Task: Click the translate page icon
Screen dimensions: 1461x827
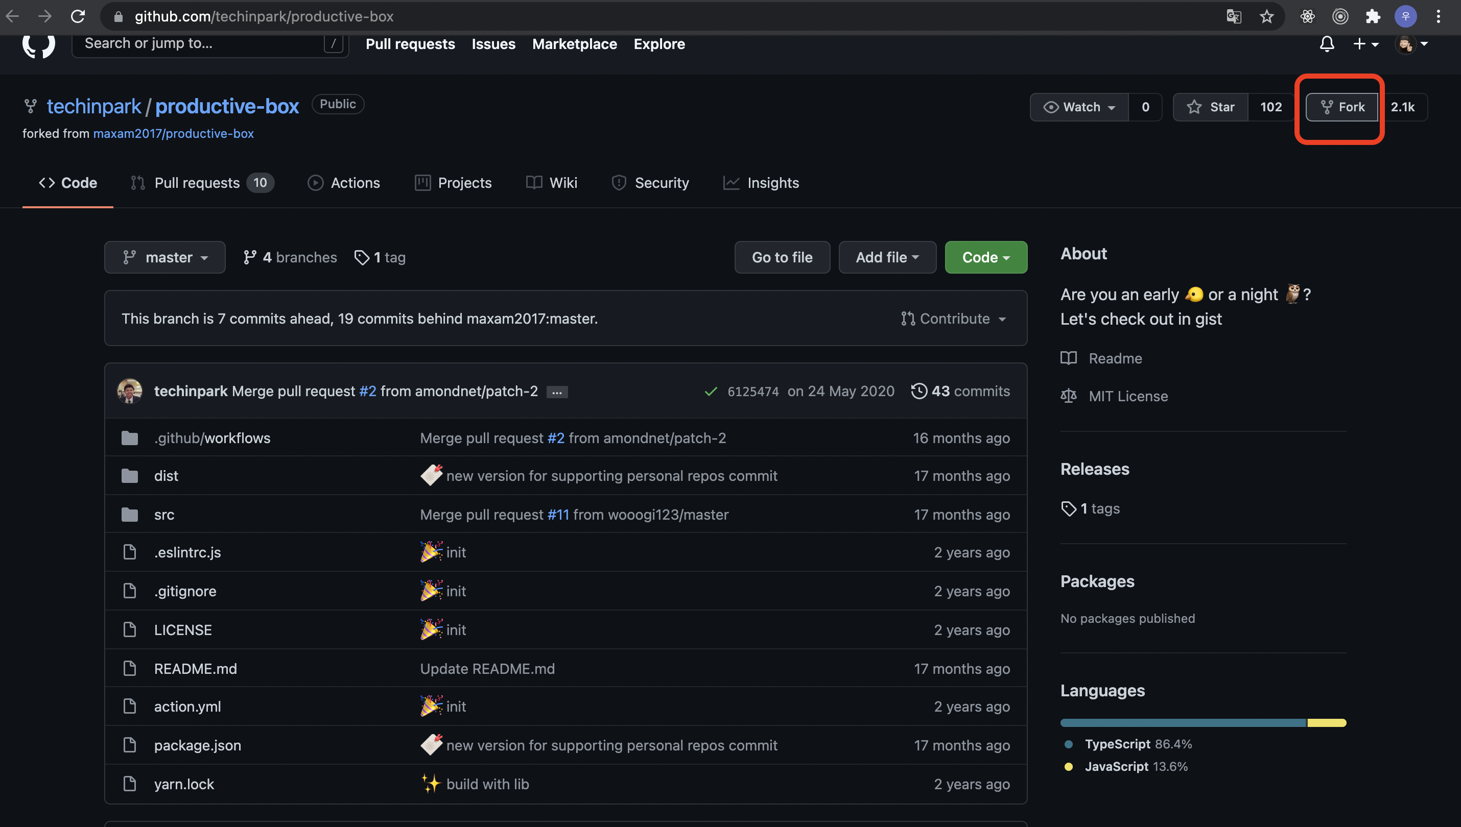Action: (1233, 16)
